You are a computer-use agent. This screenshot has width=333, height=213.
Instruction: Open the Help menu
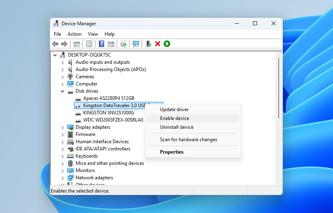[x=109, y=34]
